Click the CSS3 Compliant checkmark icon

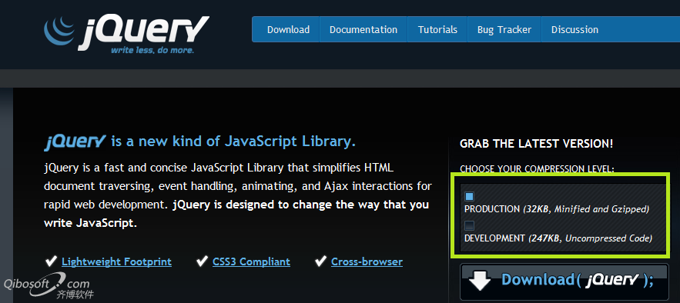coord(202,261)
